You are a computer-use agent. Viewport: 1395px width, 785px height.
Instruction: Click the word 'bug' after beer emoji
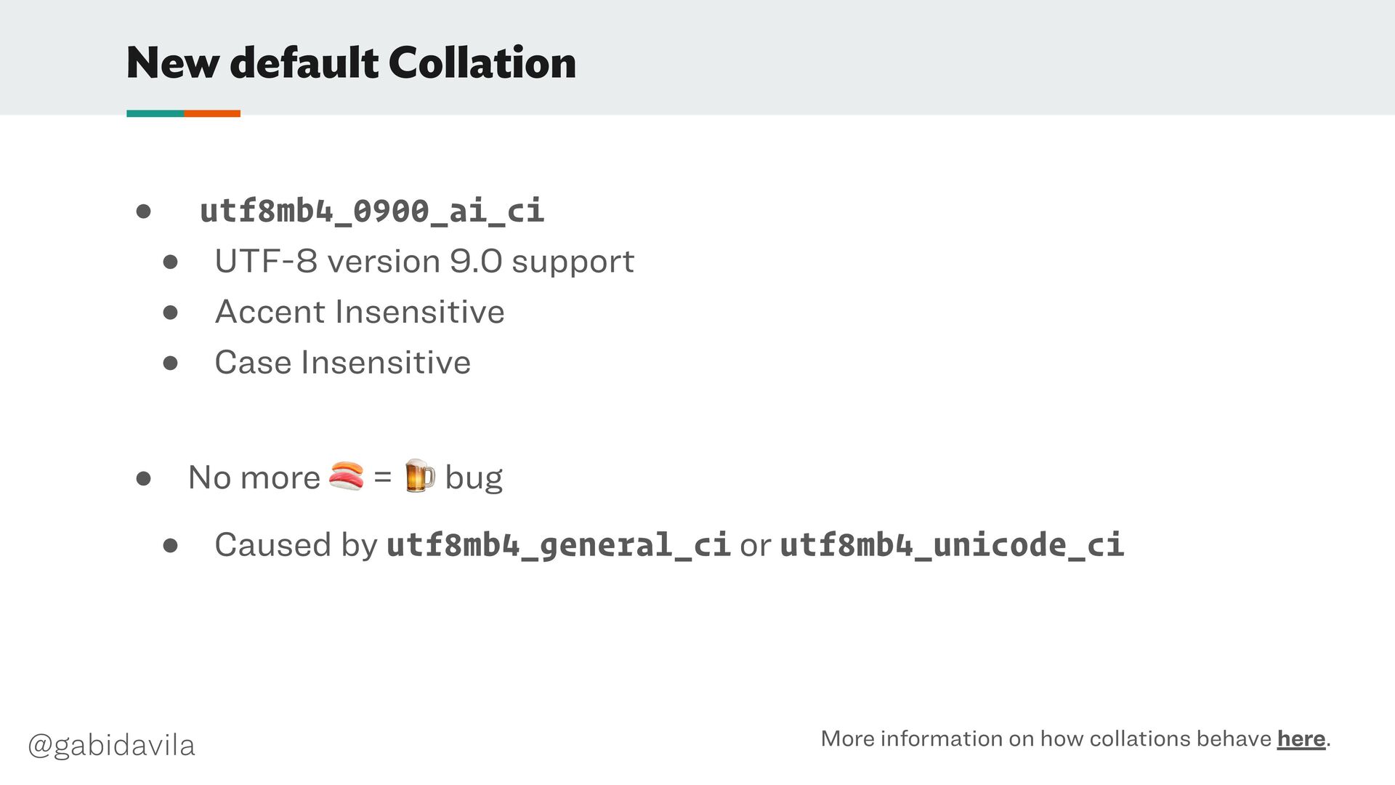point(474,479)
